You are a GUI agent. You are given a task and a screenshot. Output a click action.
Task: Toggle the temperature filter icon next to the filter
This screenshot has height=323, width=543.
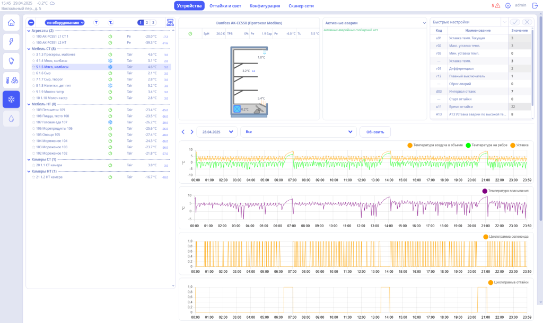pos(111,23)
